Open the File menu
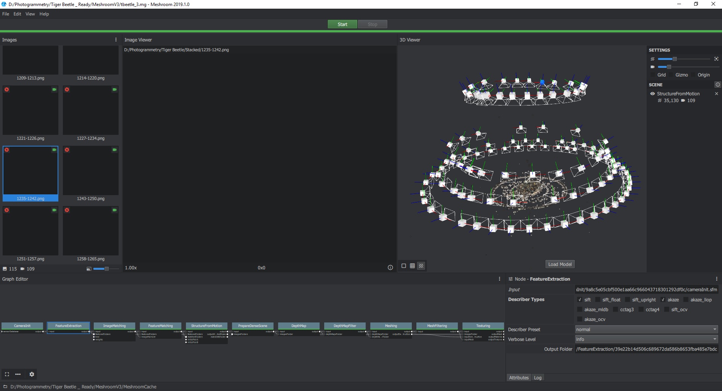This screenshot has height=391, width=722. (x=6, y=14)
